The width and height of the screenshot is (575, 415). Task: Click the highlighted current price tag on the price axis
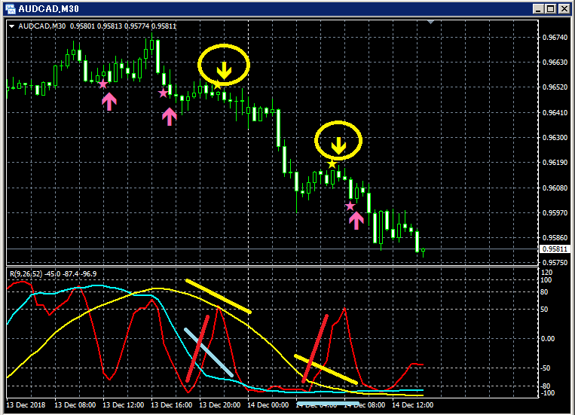pos(555,249)
